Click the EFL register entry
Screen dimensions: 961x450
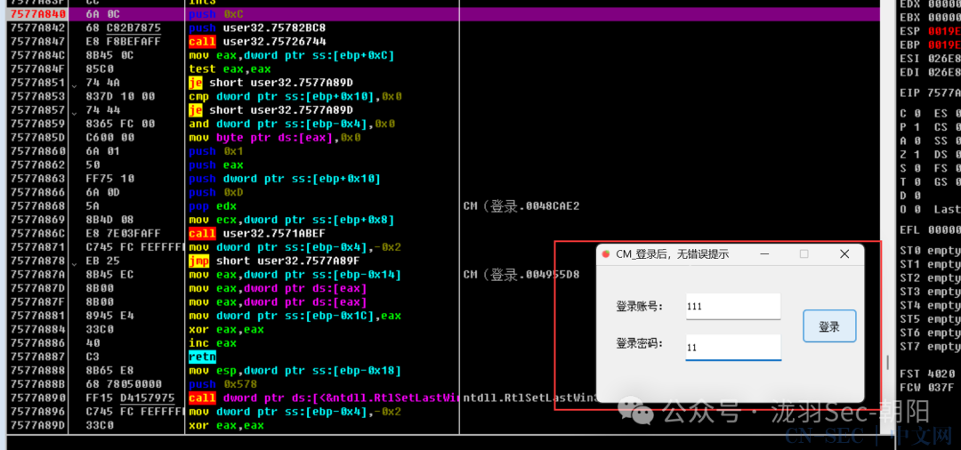point(931,230)
